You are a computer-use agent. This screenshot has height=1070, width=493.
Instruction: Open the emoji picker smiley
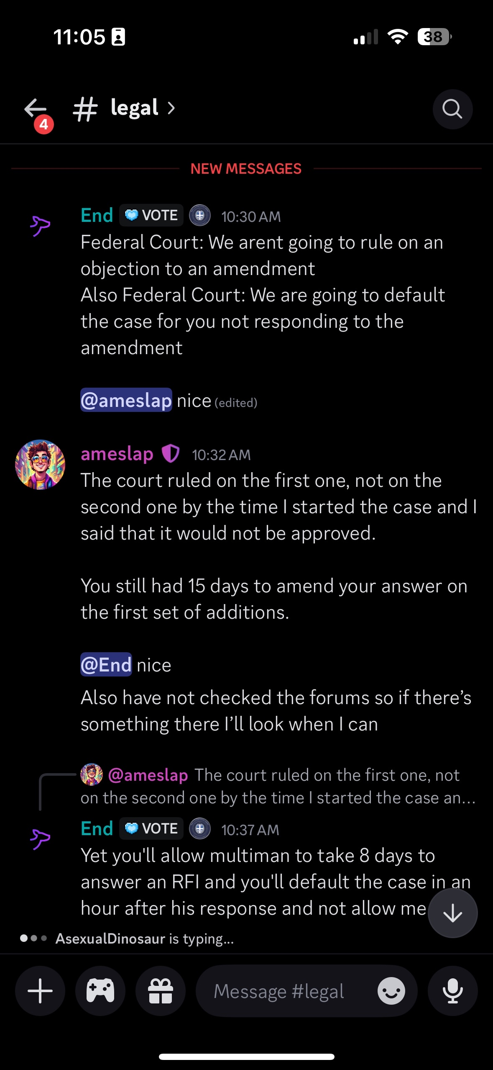(x=391, y=991)
